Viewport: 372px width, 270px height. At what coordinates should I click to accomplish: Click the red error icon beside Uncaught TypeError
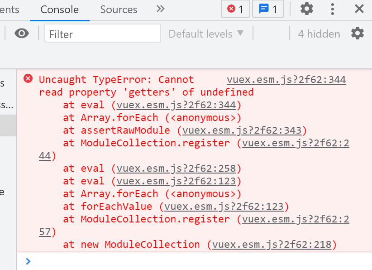(x=28, y=78)
